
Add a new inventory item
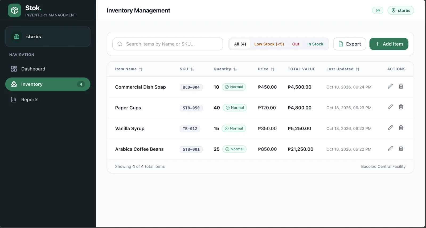pos(389,44)
